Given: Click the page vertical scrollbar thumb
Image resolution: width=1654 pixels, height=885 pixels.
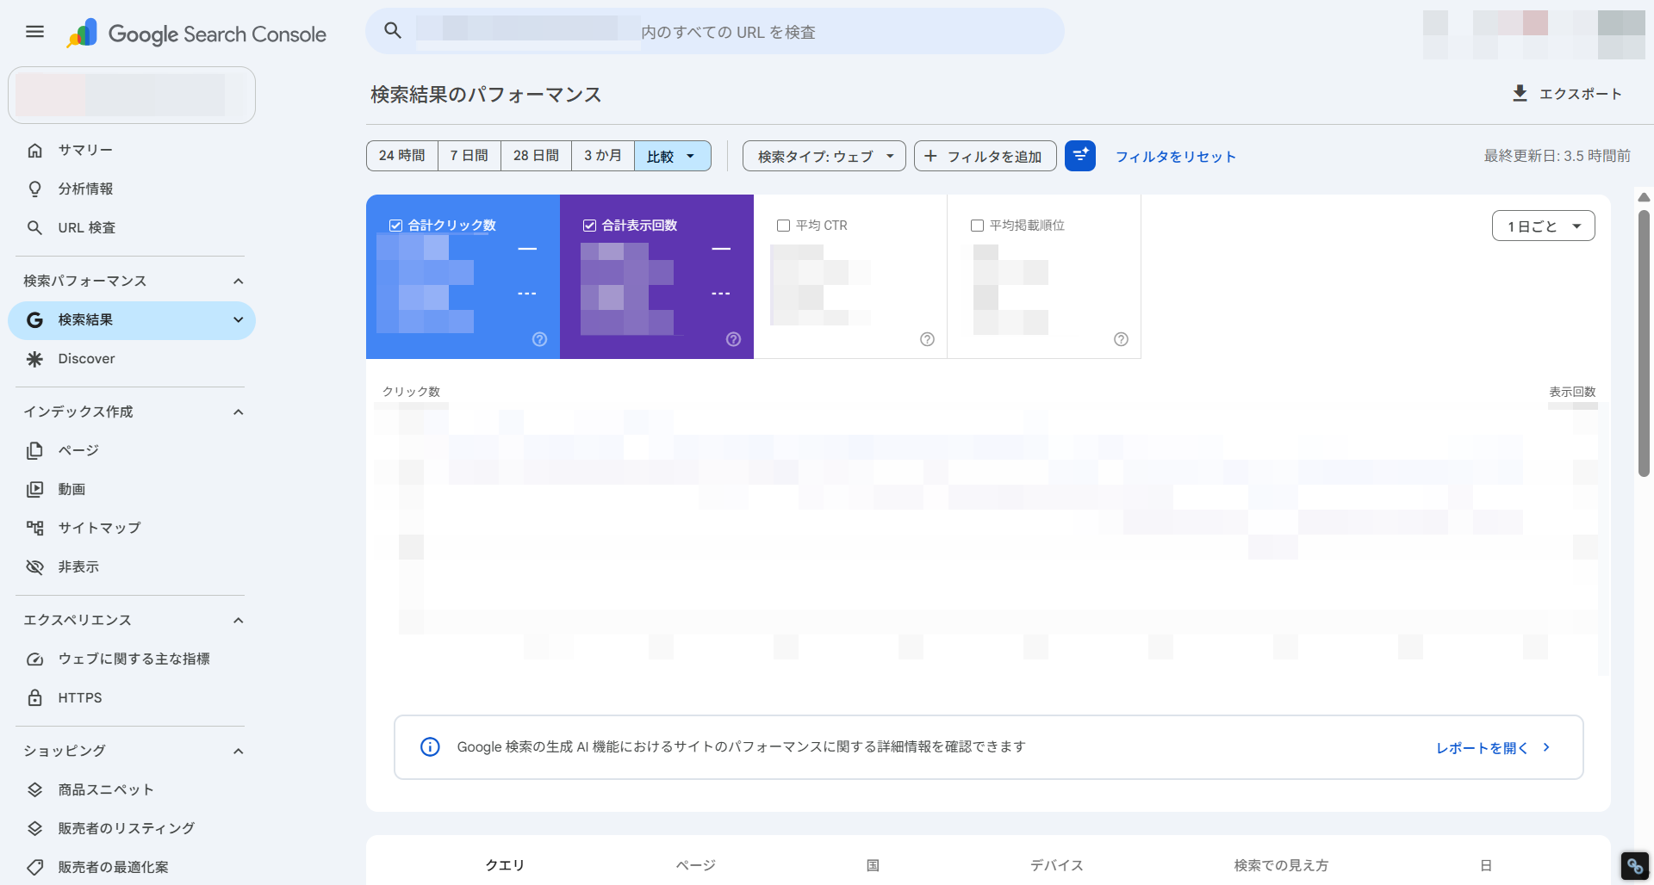Looking at the screenshot, I should (x=1644, y=343).
